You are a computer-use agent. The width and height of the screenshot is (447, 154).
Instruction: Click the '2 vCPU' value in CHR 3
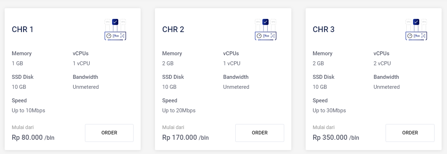pyautogui.click(x=382, y=63)
